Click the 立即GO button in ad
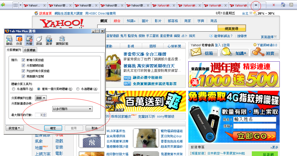The image size is (297, 156). (255, 136)
